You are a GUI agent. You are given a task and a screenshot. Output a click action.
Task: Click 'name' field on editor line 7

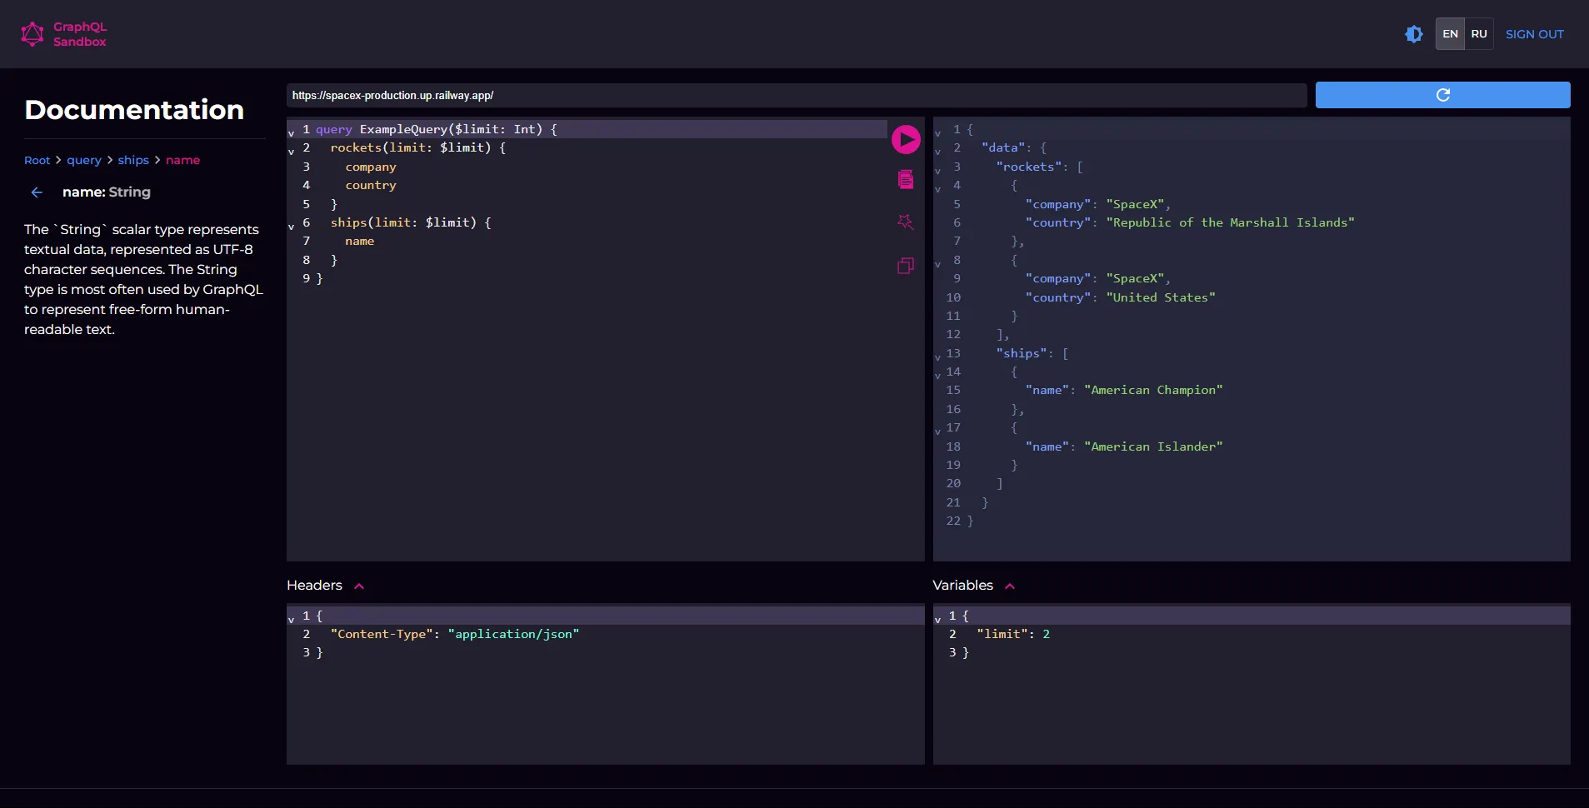tap(360, 241)
